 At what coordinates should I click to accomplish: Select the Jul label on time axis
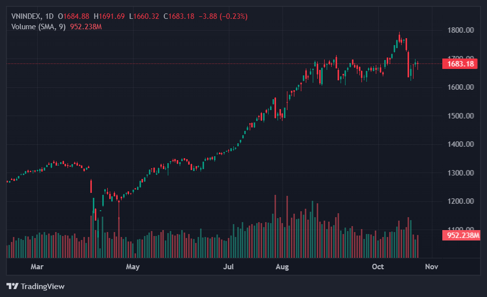click(x=228, y=267)
